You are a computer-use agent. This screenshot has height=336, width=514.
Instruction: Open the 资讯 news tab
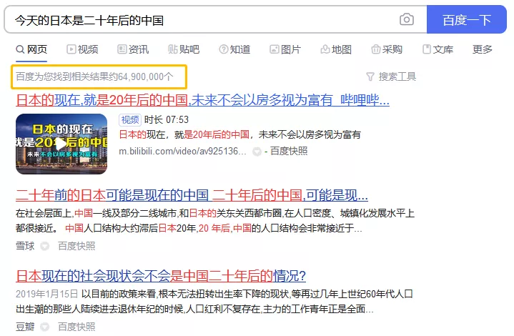133,49
